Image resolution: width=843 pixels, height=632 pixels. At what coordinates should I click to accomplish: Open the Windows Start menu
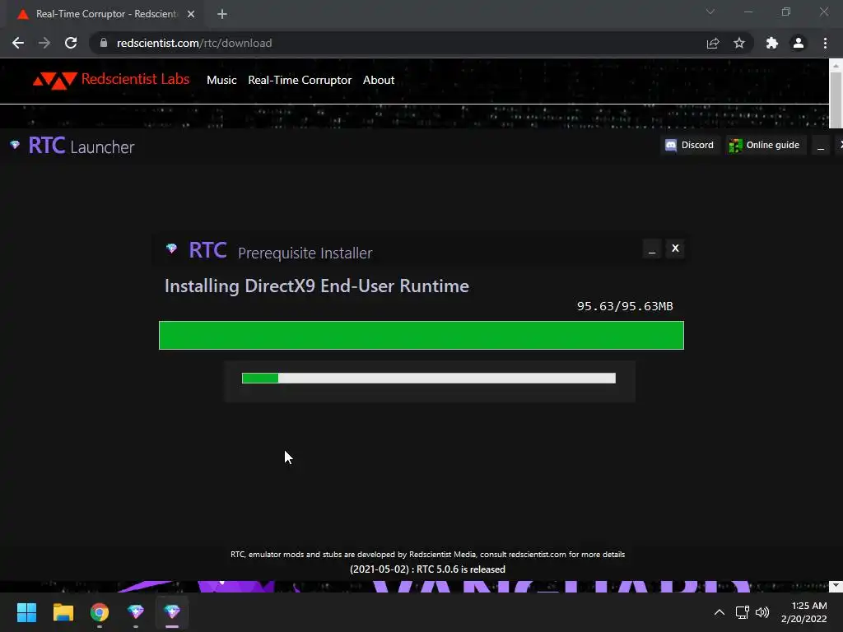click(x=26, y=612)
